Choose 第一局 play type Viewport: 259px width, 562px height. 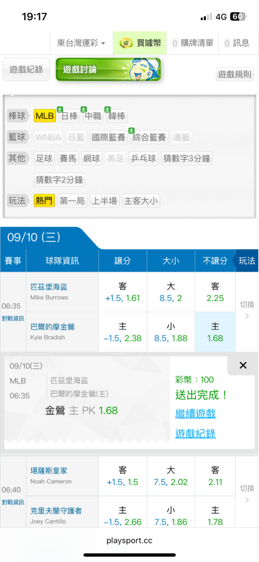[x=72, y=201]
